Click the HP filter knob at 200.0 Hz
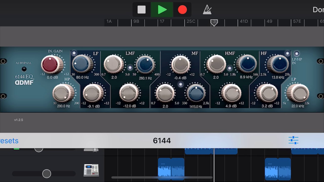The image size is (324, 182). click(x=64, y=93)
